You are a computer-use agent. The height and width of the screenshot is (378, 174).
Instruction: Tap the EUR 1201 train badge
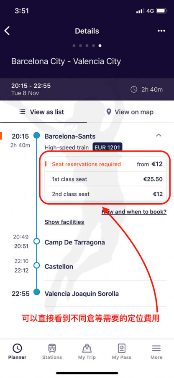(107, 147)
